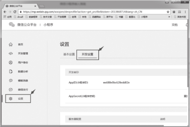Click the Chrome user profile icon in title bar
Screen dimensions: 190x127
(167, 2)
